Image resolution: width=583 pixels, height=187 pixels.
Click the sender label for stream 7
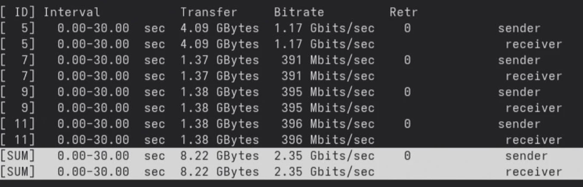pos(519,60)
